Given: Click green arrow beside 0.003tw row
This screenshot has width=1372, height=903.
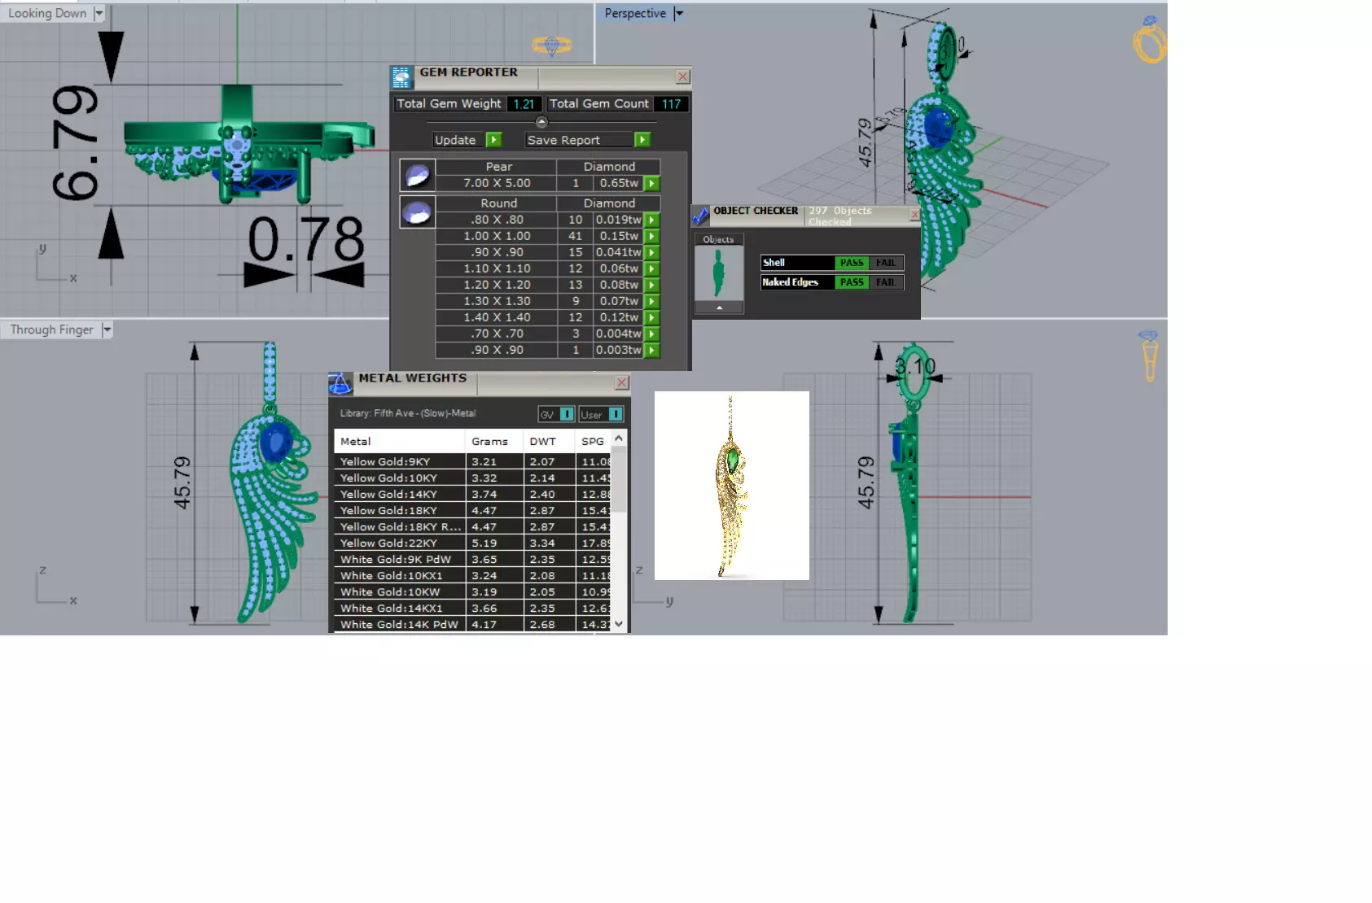Looking at the screenshot, I should (652, 351).
